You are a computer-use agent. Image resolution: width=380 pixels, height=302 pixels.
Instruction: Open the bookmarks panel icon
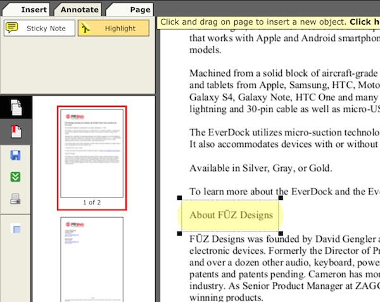click(16, 132)
